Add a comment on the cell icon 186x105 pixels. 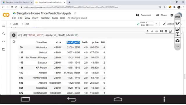[x=161, y=31]
